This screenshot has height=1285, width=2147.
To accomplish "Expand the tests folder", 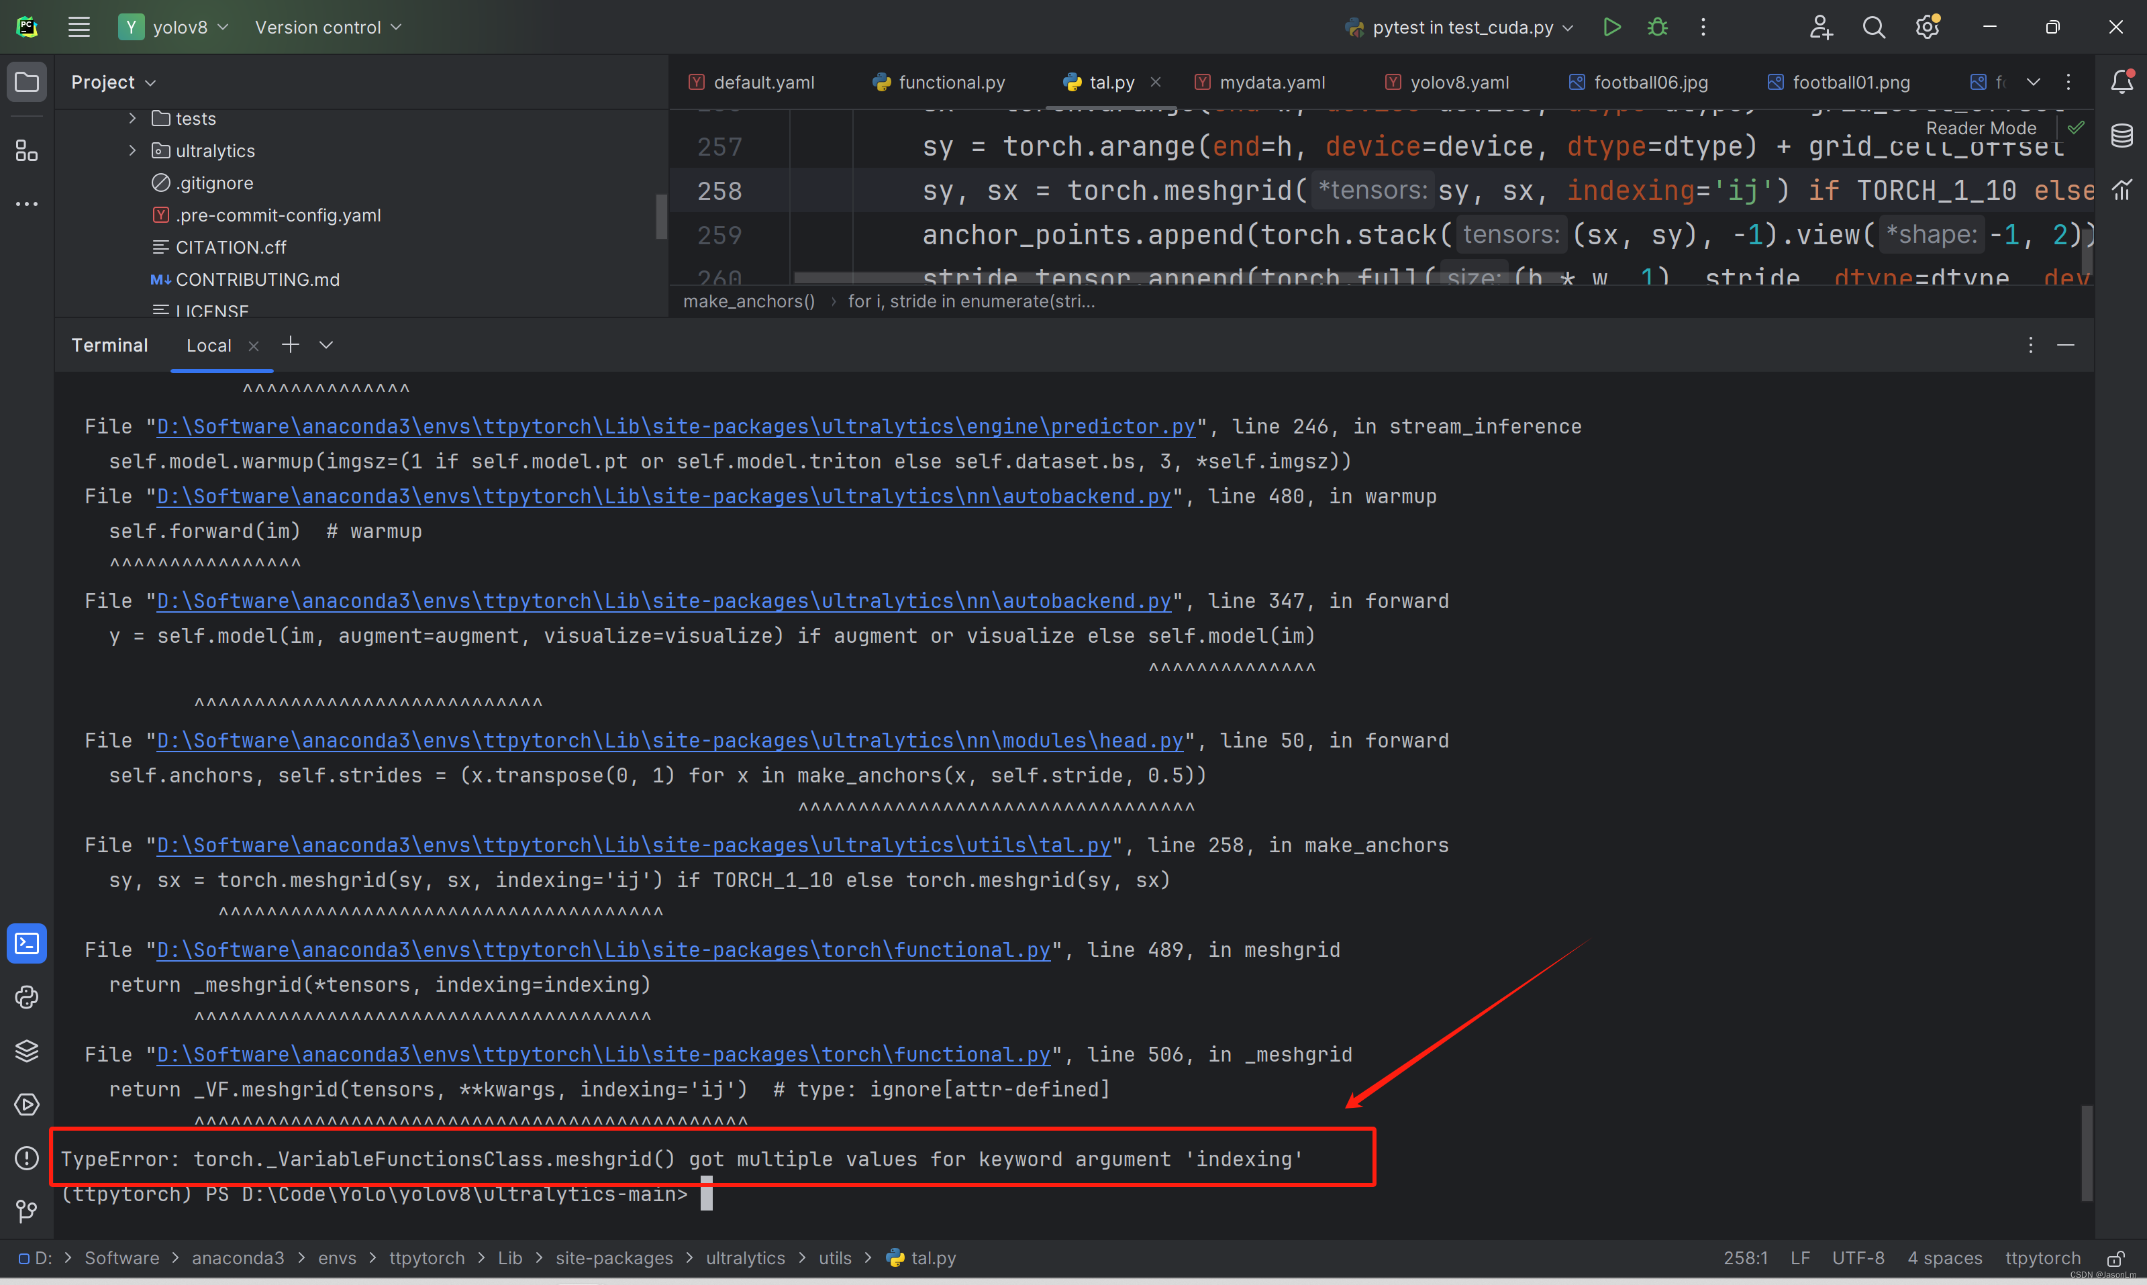I will [x=132, y=117].
